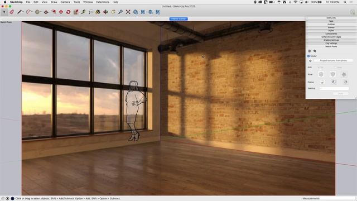Expand the Scenes panel
Image resolution: width=357 pixels, height=201 pixels.
[331, 27]
